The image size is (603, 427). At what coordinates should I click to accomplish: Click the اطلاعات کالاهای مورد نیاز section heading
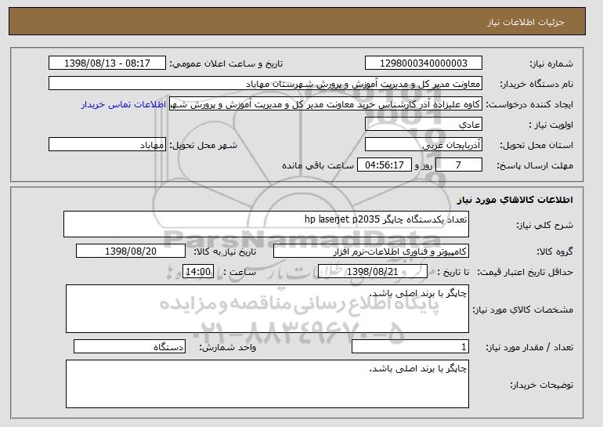515,199
